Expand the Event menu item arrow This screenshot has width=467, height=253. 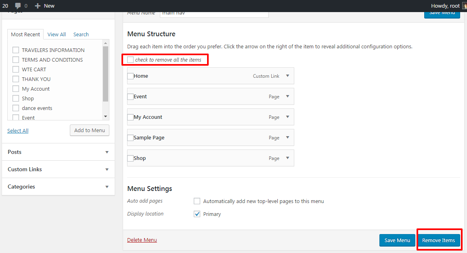pyautogui.click(x=287, y=96)
